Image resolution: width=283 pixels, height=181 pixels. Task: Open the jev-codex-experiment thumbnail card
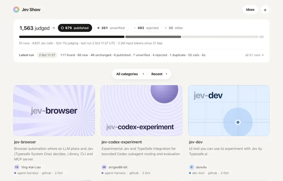tap(141, 110)
